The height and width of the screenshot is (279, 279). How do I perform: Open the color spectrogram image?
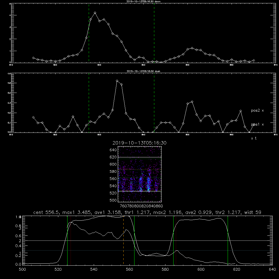(140, 174)
